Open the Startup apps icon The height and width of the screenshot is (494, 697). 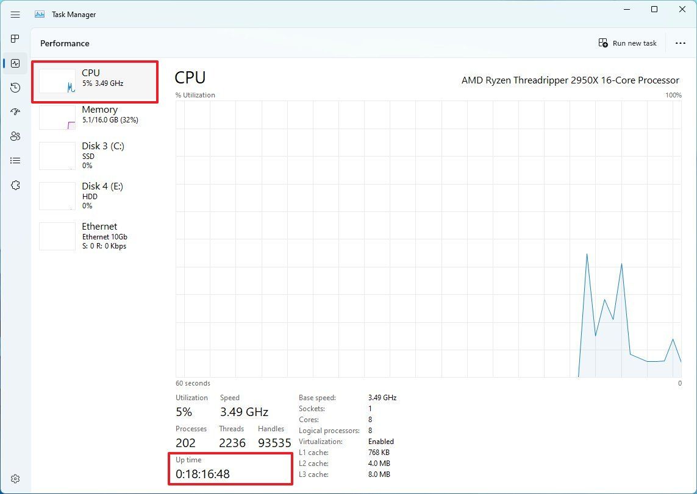tap(15, 111)
